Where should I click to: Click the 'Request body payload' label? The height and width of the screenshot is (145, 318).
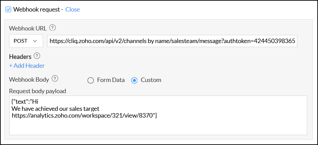tap(37, 91)
